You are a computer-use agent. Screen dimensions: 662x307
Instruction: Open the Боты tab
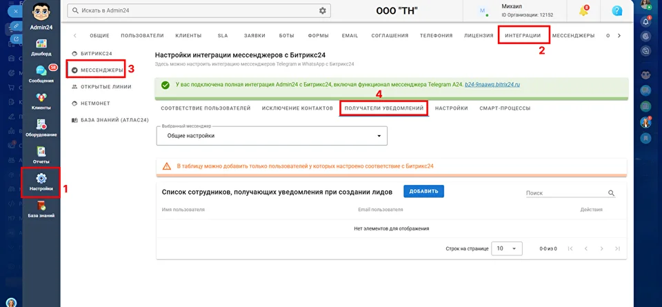point(287,36)
